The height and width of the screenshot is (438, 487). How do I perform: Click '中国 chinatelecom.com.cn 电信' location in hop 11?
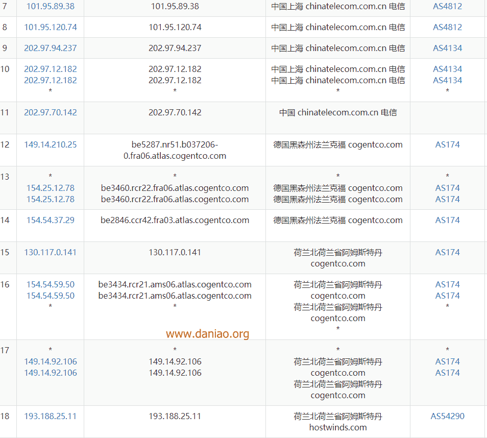338,112
